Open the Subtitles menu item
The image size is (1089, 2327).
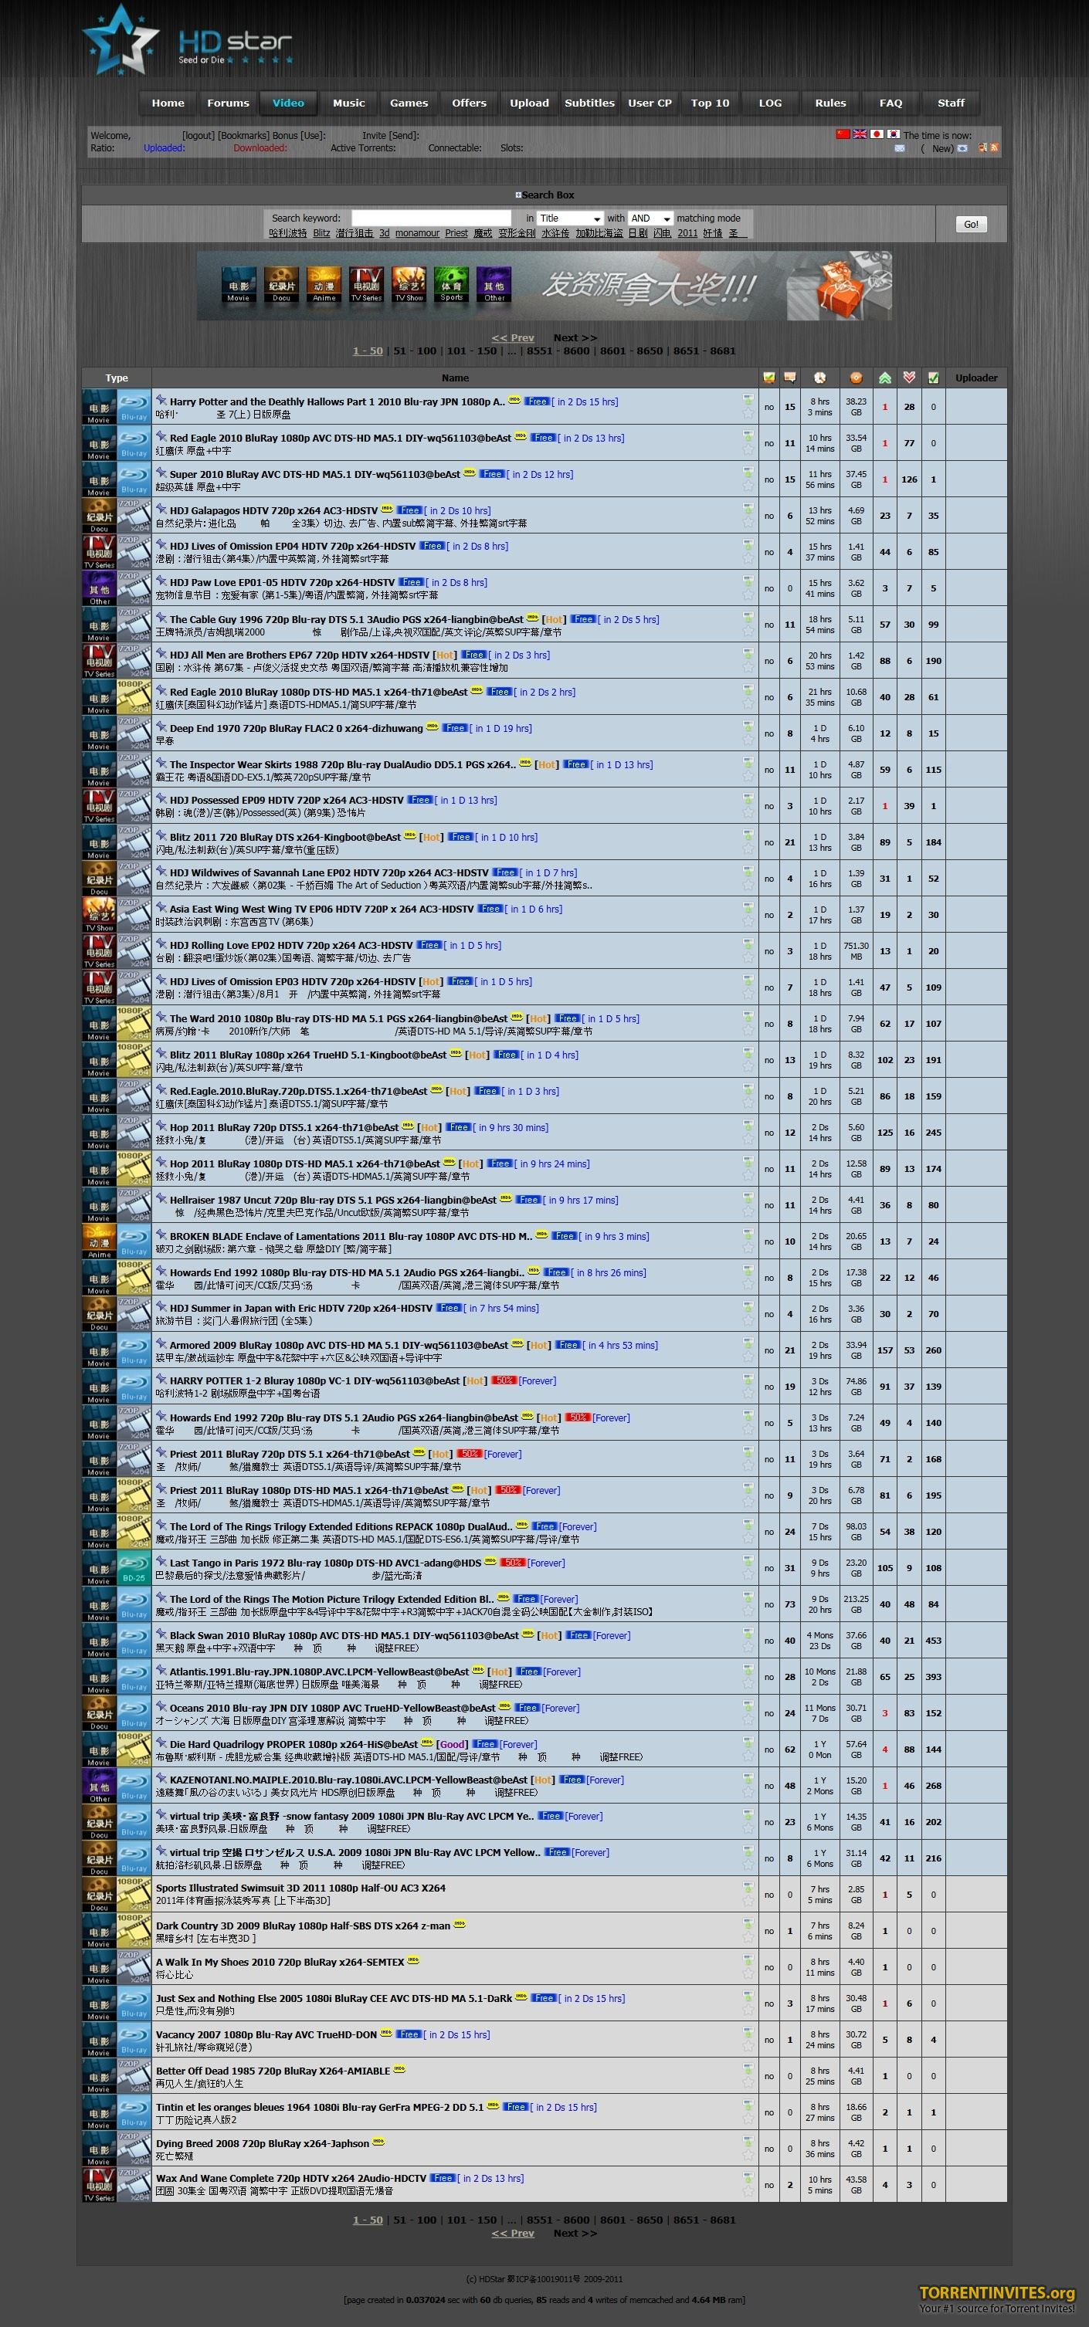[x=589, y=103]
